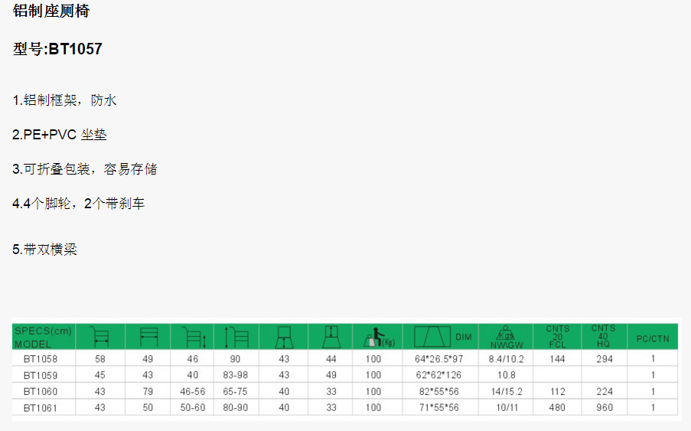Viewport: 691px width, 431px height.
Task: Click the 65-75 height range cell
Action: coord(236,391)
